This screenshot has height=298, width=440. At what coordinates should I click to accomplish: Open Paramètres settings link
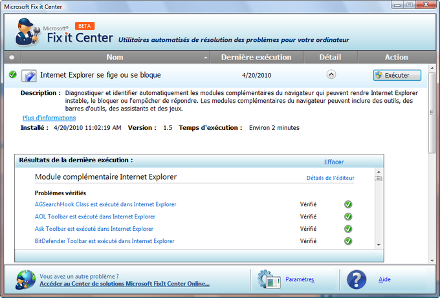click(x=300, y=279)
